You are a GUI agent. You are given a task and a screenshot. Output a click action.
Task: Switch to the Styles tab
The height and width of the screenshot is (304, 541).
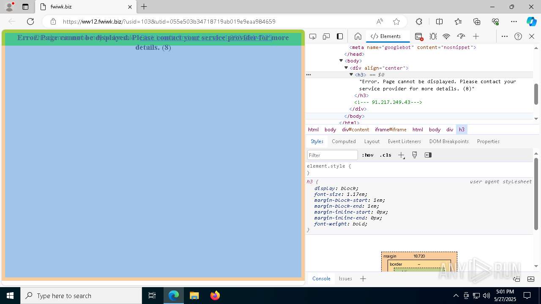coord(317,141)
